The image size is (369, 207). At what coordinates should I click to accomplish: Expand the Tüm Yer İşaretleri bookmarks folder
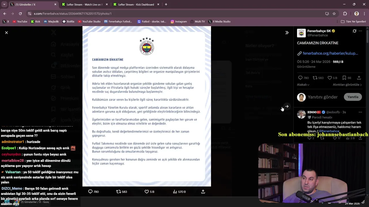353,22
